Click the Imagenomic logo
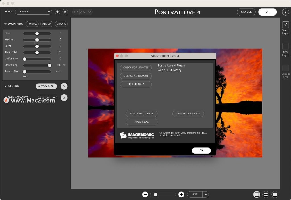The width and height of the screenshot is (291, 200). (137, 135)
